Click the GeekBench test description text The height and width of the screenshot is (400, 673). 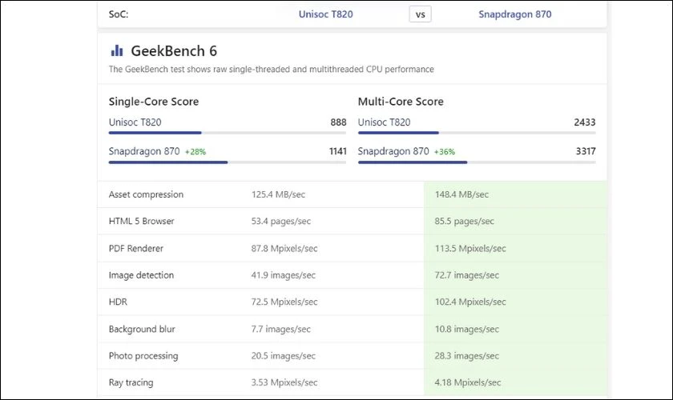point(272,70)
